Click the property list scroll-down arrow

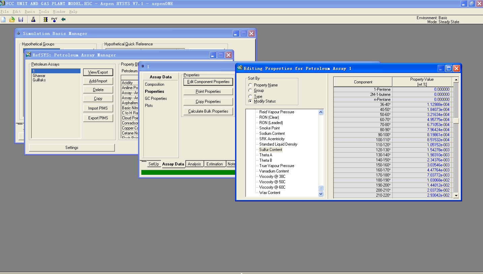(321, 194)
